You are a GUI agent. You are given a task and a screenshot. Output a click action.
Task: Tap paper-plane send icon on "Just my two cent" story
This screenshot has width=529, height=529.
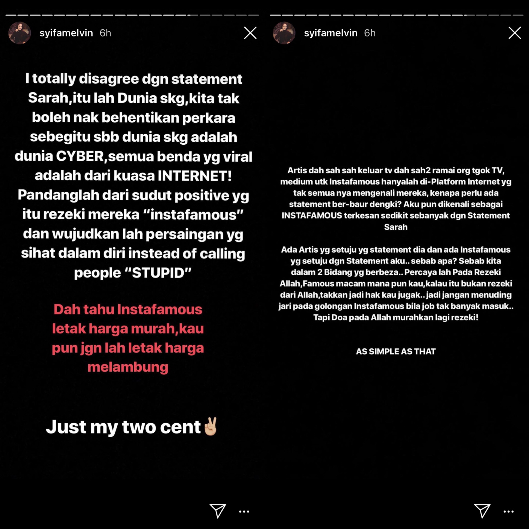coord(218,511)
